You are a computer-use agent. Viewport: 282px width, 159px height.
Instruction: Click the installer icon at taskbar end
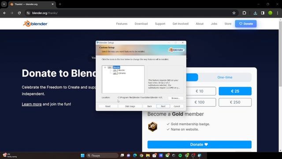(200, 155)
